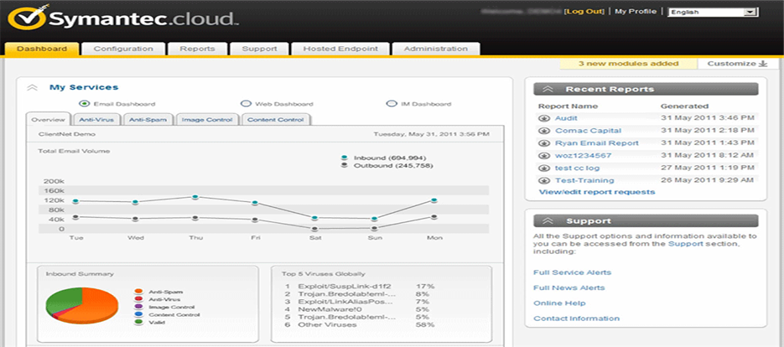Select the IM Dashboard radio button
Screen dimensions: 784x347
(391, 104)
